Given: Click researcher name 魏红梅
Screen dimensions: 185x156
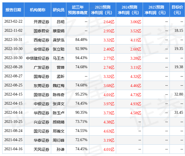Looking at the screenshot, I should pos(59,86).
